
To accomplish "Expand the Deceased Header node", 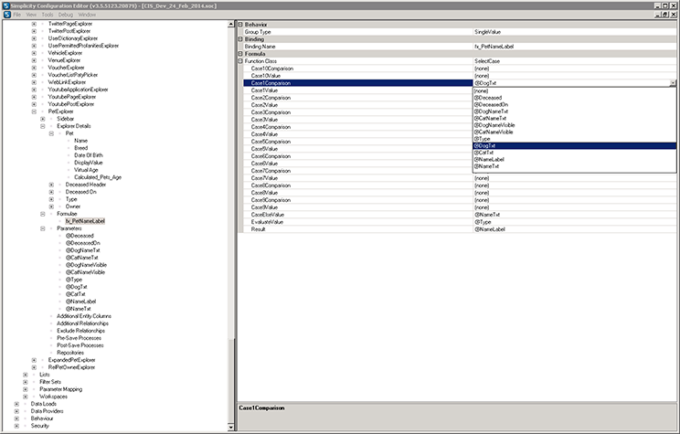I will 51,185.
